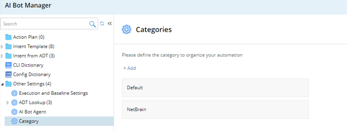Select the Default category row
Screen dimensions: 347x131
(215, 88)
